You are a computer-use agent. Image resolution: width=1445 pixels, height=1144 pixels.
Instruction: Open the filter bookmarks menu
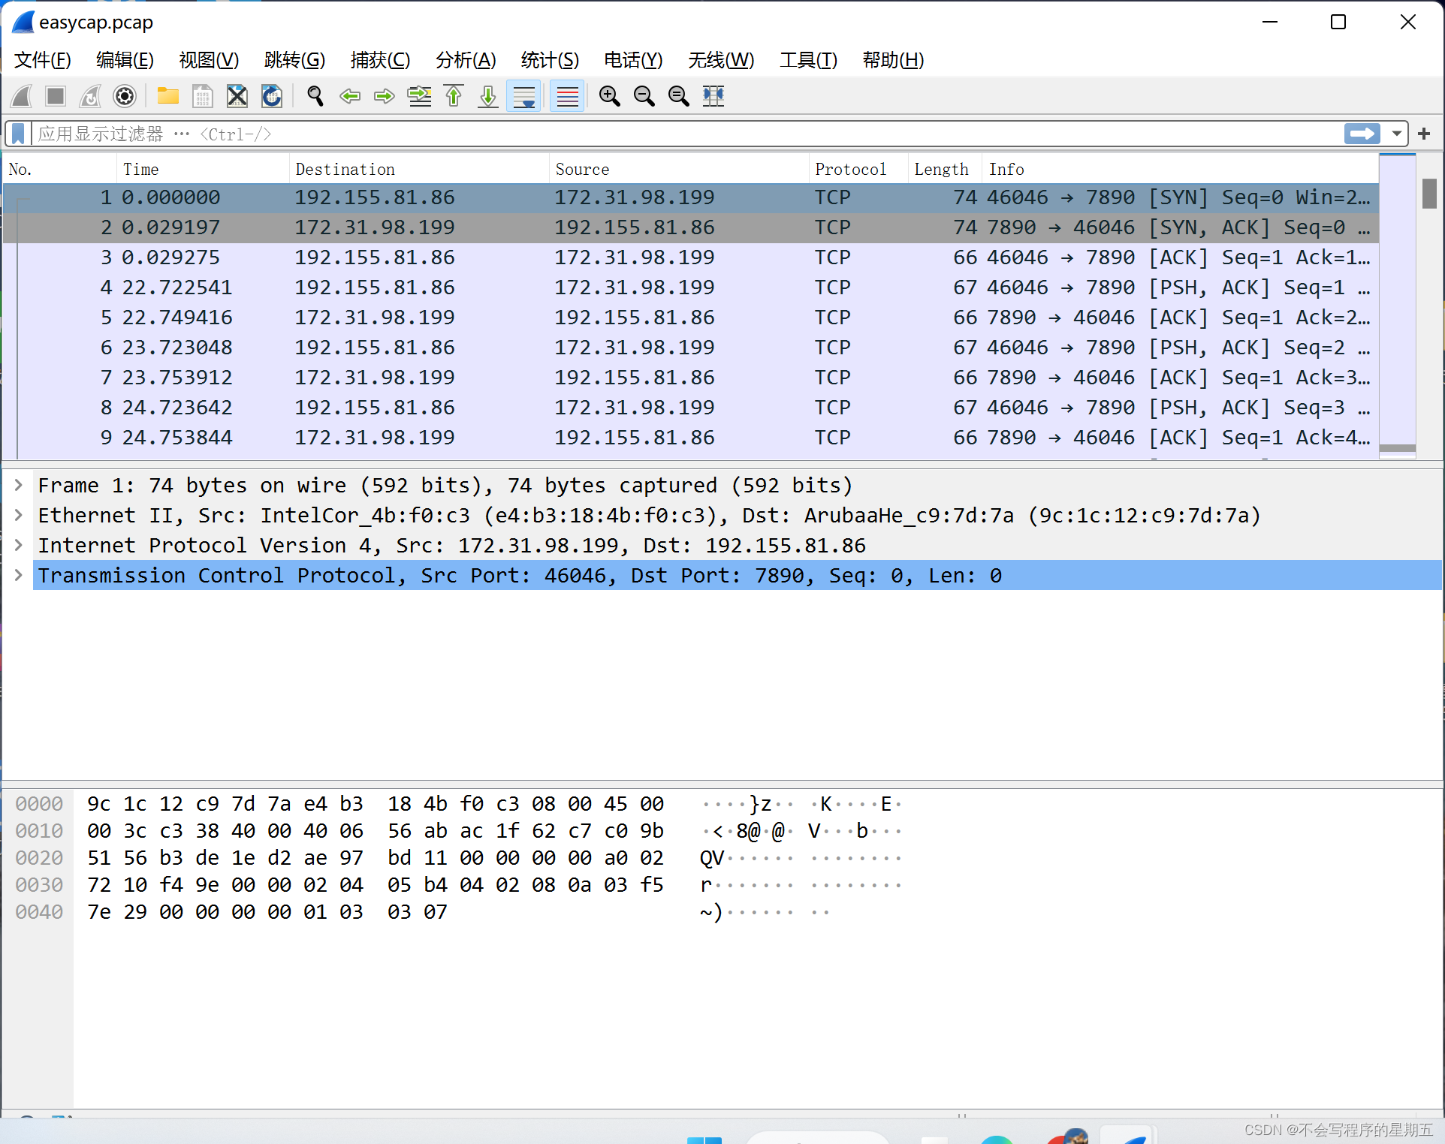pyautogui.click(x=17, y=133)
